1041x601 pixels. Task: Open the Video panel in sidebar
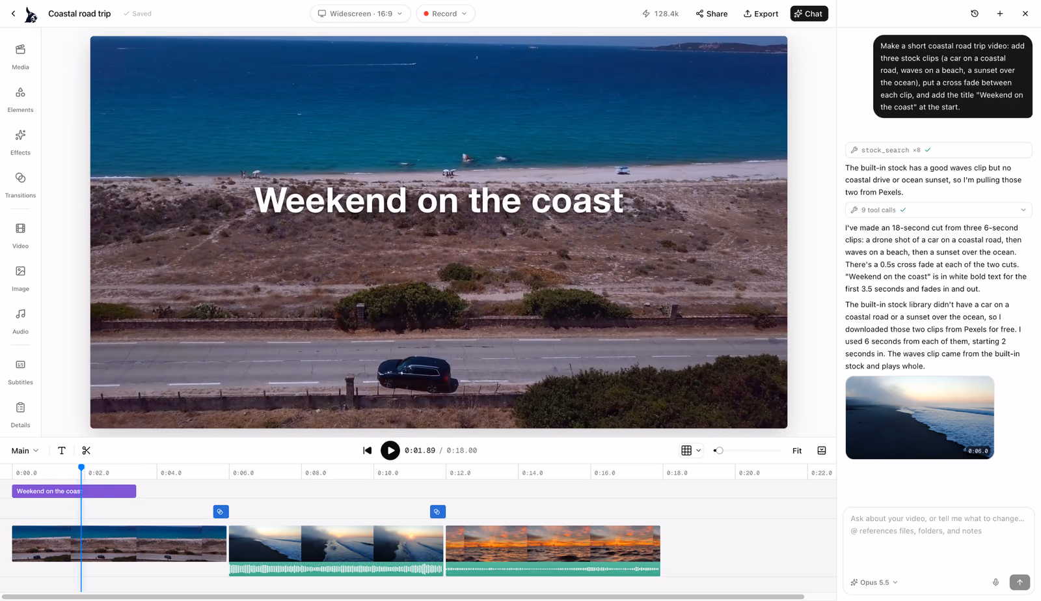coord(20,236)
